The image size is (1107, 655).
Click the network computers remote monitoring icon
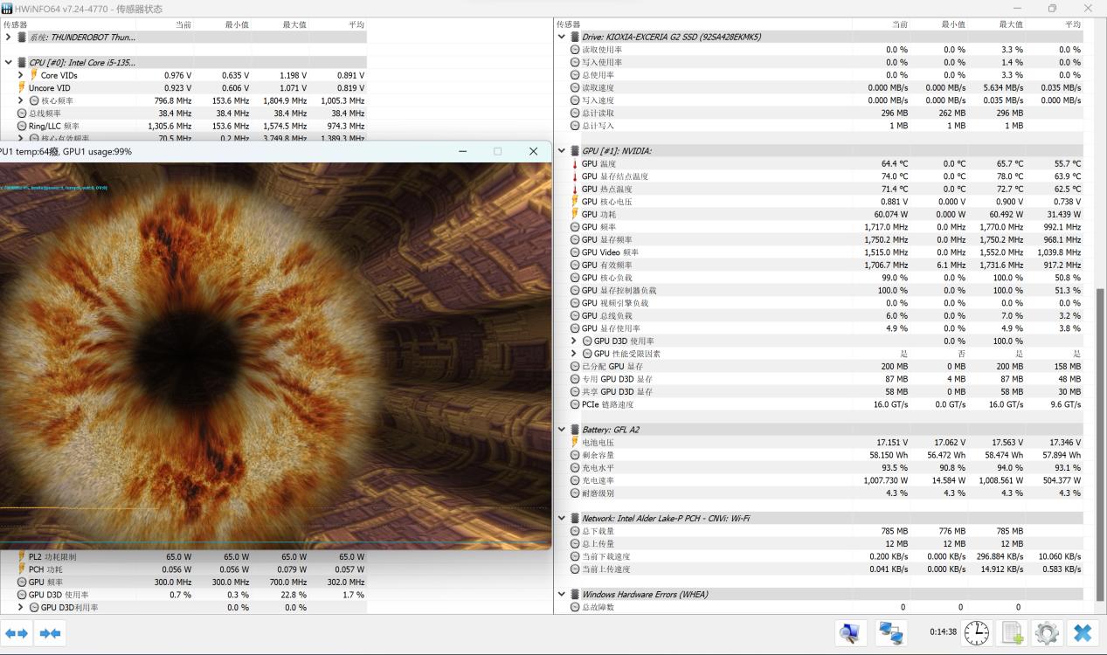pyautogui.click(x=891, y=632)
